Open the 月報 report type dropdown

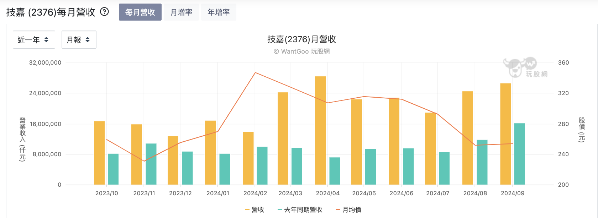[x=79, y=40]
